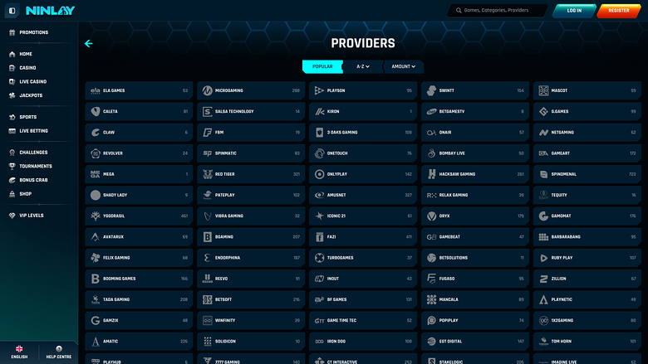Click the Help Centre icon
Image resolution: width=648 pixels, height=364 pixels.
[x=58, y=351]
